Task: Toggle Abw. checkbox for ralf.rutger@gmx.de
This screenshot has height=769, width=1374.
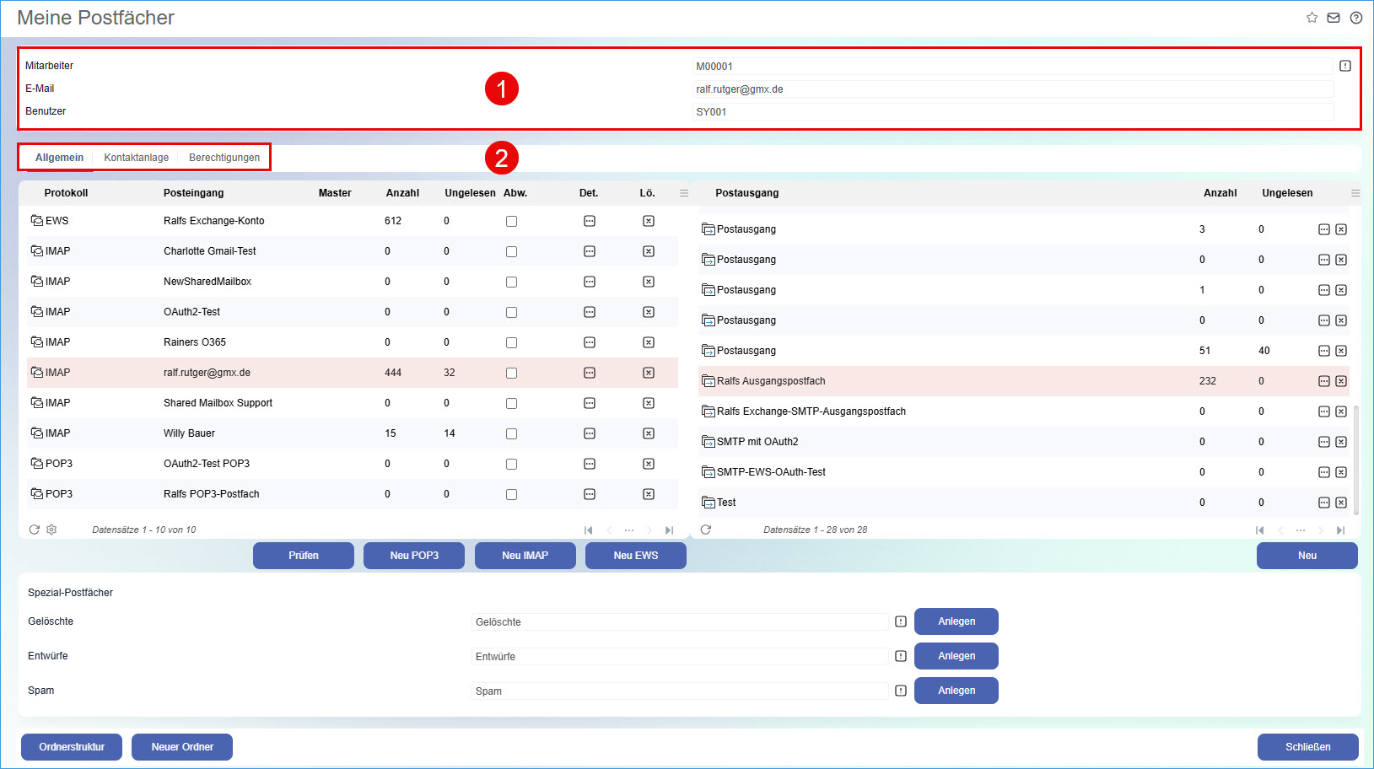Action: click(x=511, y=373)
